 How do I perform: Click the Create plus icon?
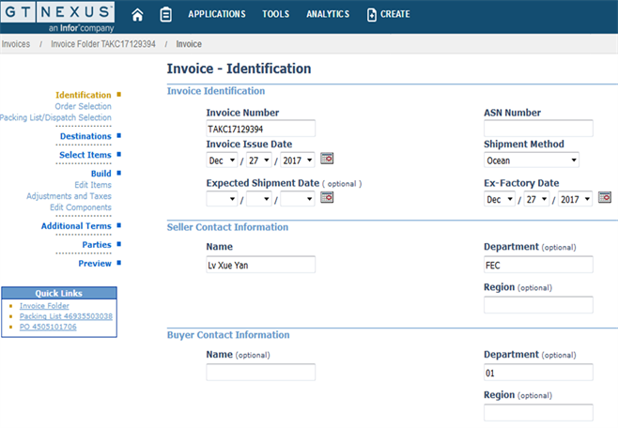click(372, 15)
